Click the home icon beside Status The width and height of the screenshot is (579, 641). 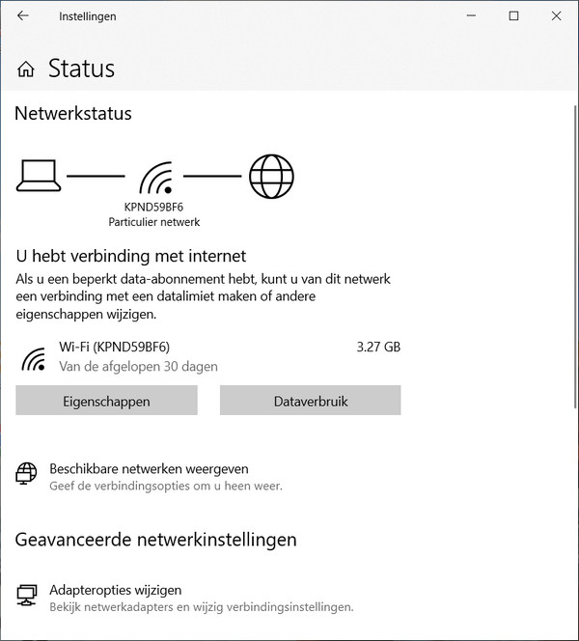[27, 70]
